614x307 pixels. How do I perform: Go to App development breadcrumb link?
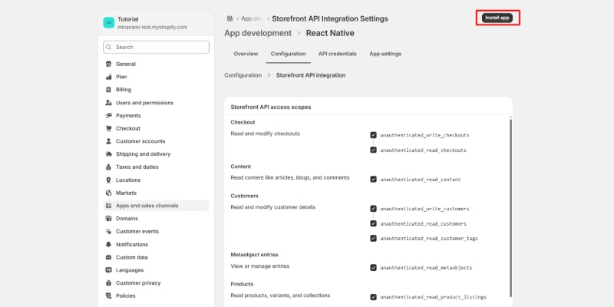257,33
